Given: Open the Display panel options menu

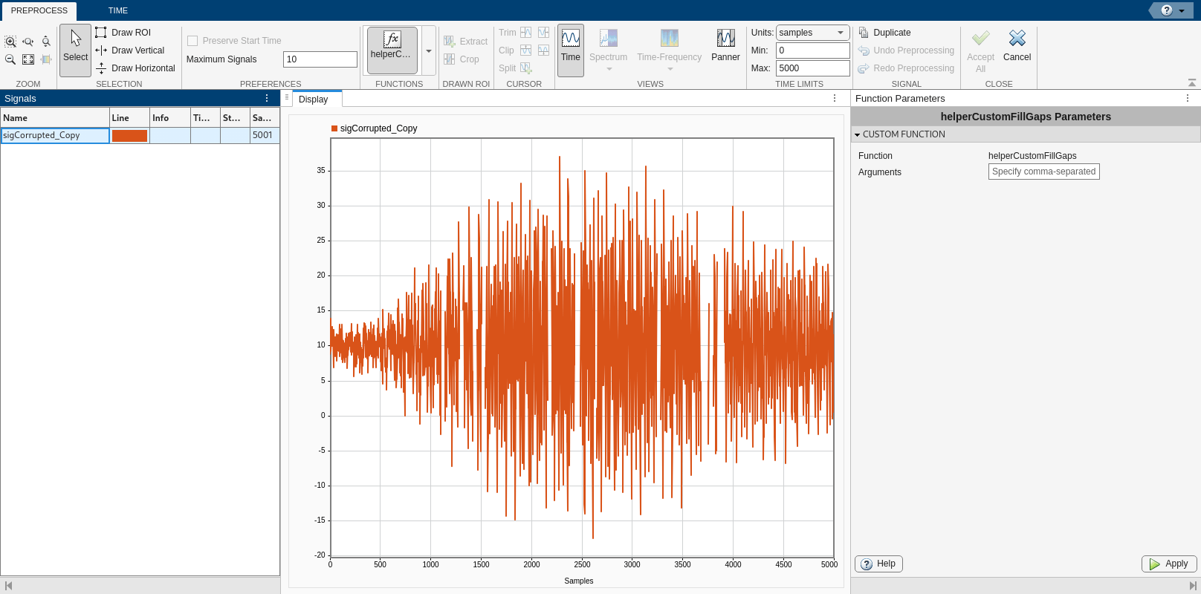Looking at the screenshot, I should 835,98.
